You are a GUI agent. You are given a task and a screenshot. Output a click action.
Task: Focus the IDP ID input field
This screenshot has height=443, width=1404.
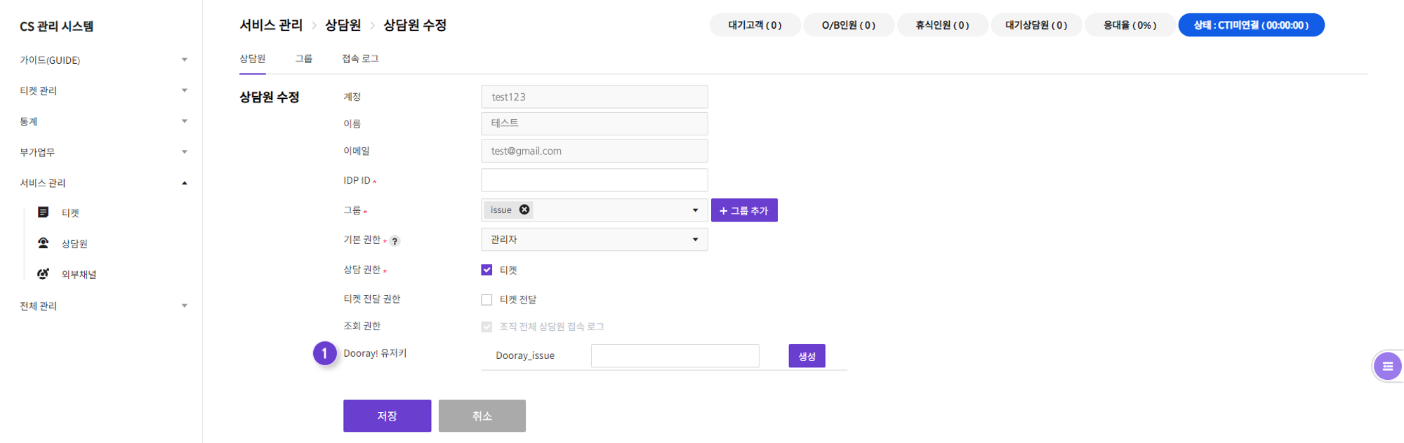tap(595, 180)
